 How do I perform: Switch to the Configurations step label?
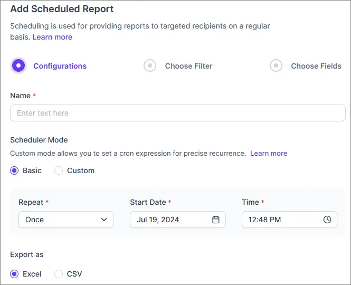[x=60, y=66]
